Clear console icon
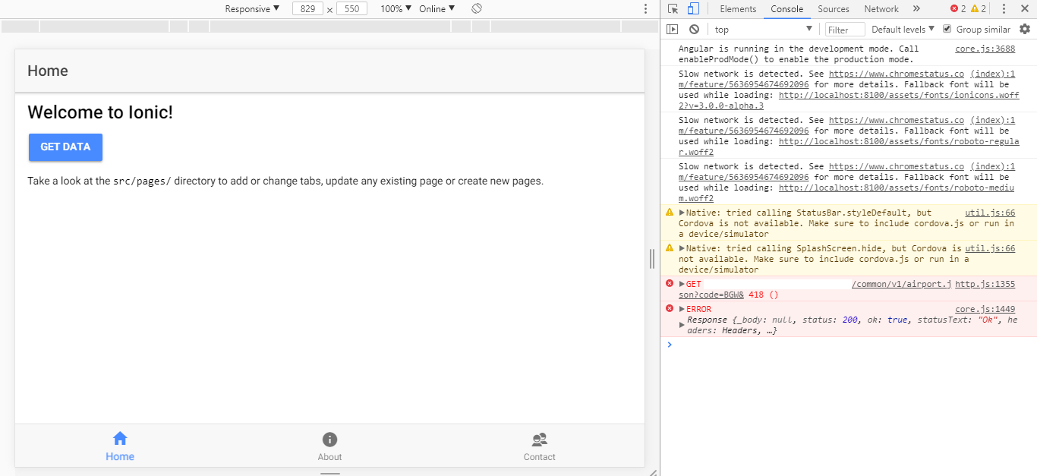 (x=694, y=29)
